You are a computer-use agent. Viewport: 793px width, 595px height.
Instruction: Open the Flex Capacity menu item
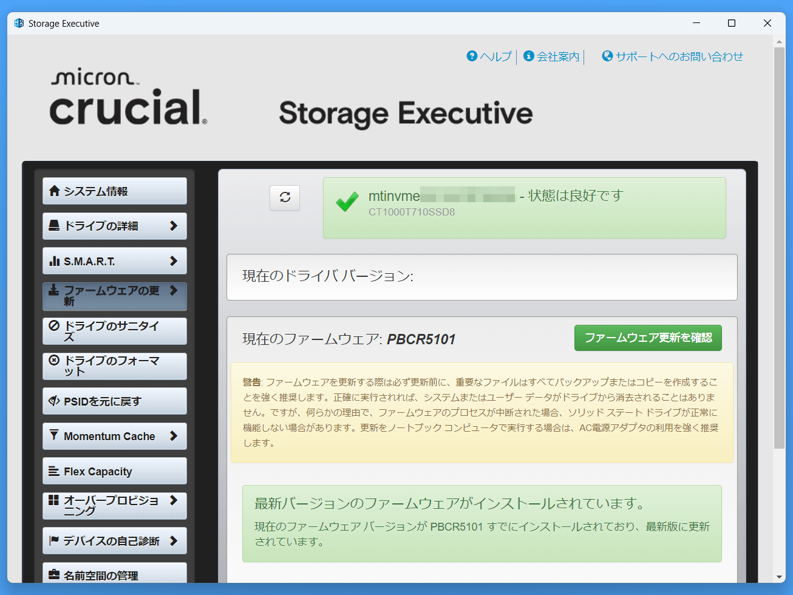coord(115,471)
